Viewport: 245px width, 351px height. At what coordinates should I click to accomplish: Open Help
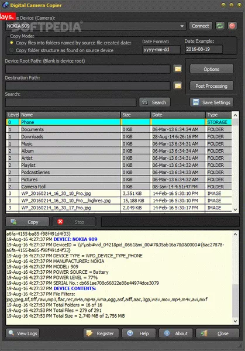tap(139, 333)
